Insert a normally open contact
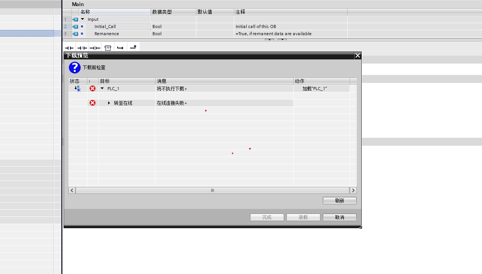 coord(69,48)
